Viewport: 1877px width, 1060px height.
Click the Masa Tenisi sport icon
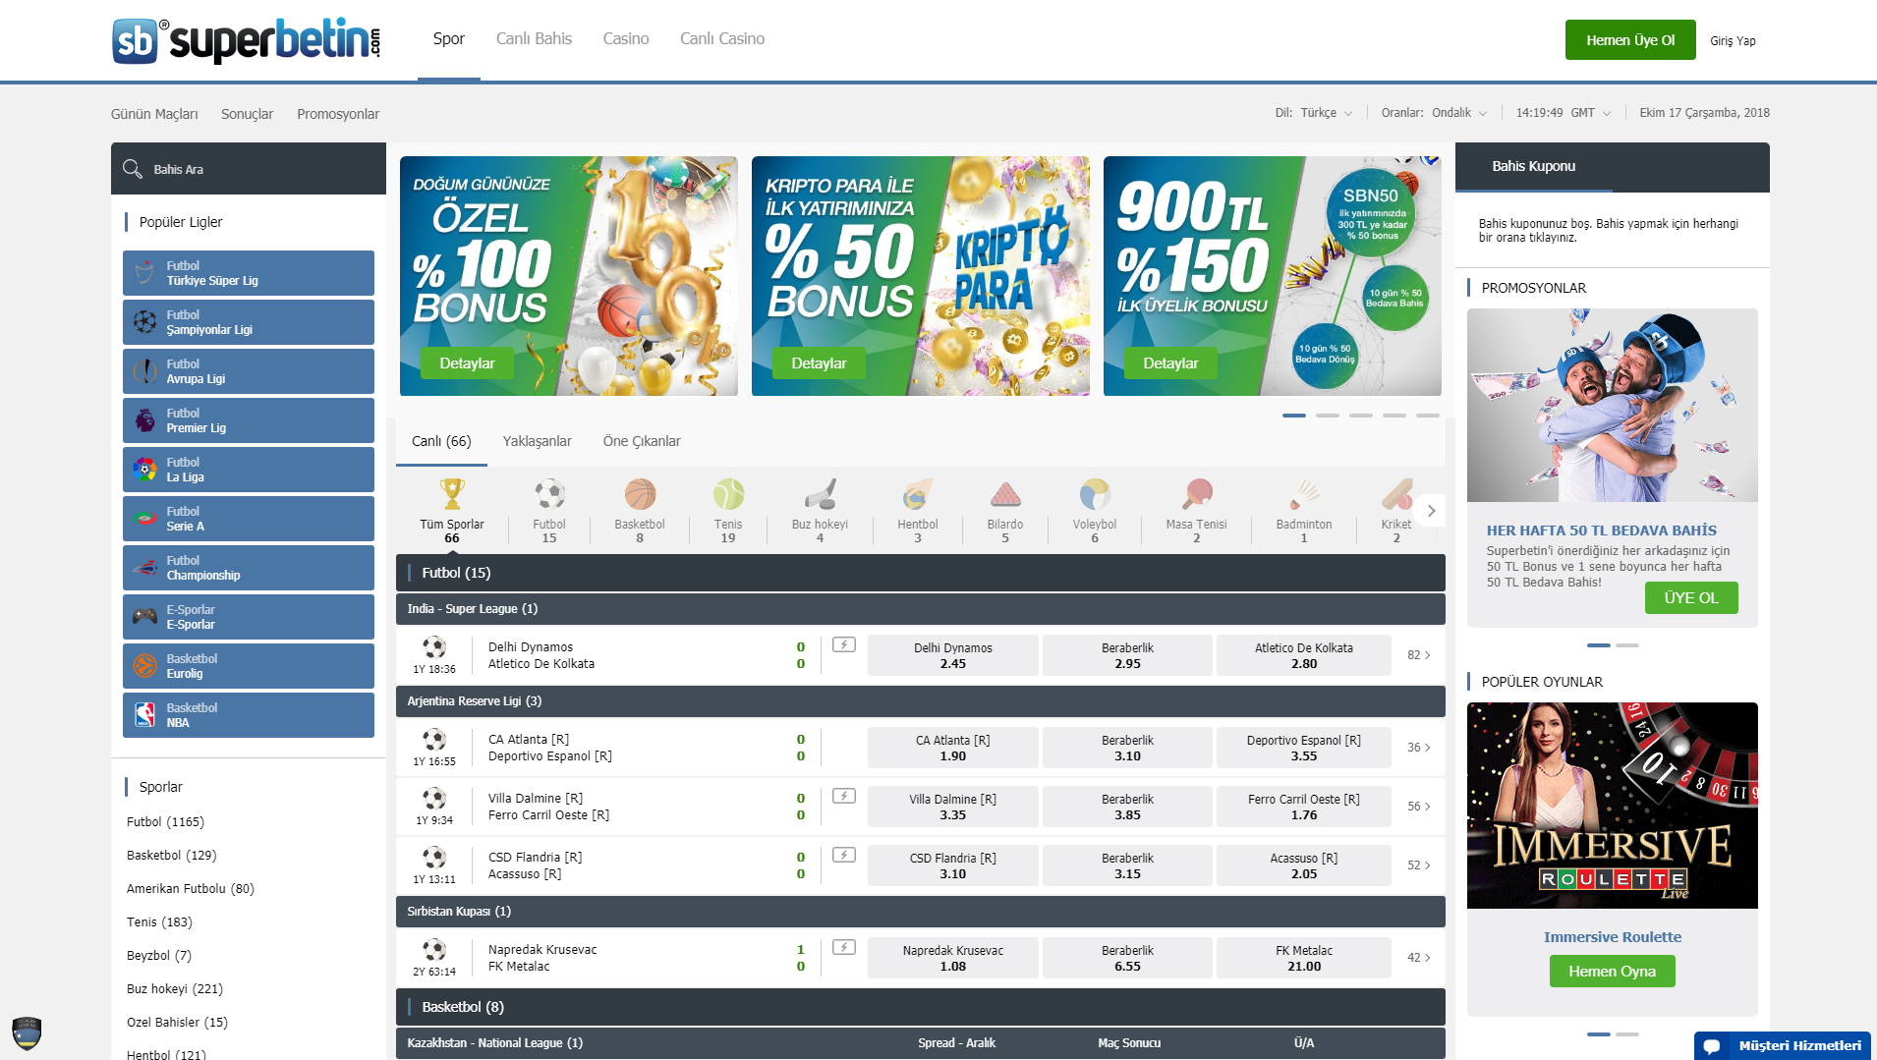1197,494
